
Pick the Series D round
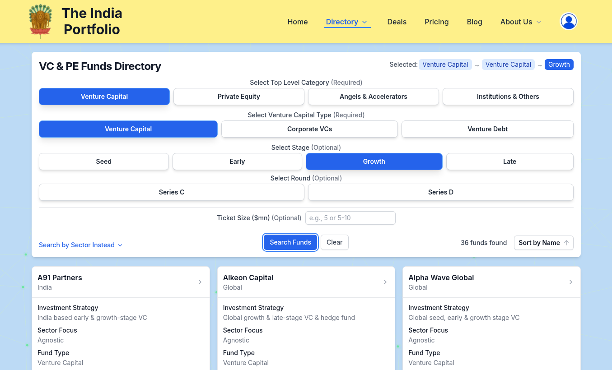441,192
